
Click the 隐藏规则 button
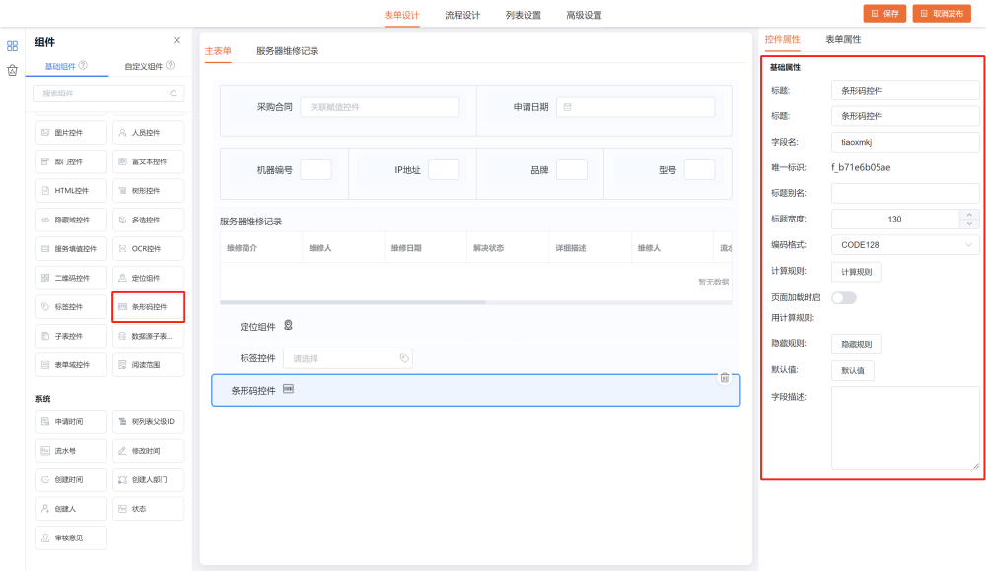click(x=856, y=344)
